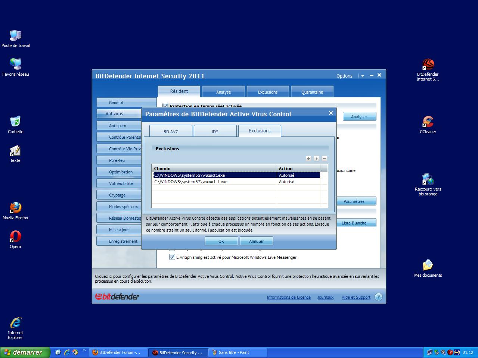Select the Mozilla Firefox desktop icon
The image size is (478, 358).
[x=15, y=211]
